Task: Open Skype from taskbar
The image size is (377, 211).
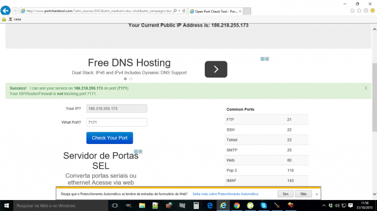Action: pos(264,205)
